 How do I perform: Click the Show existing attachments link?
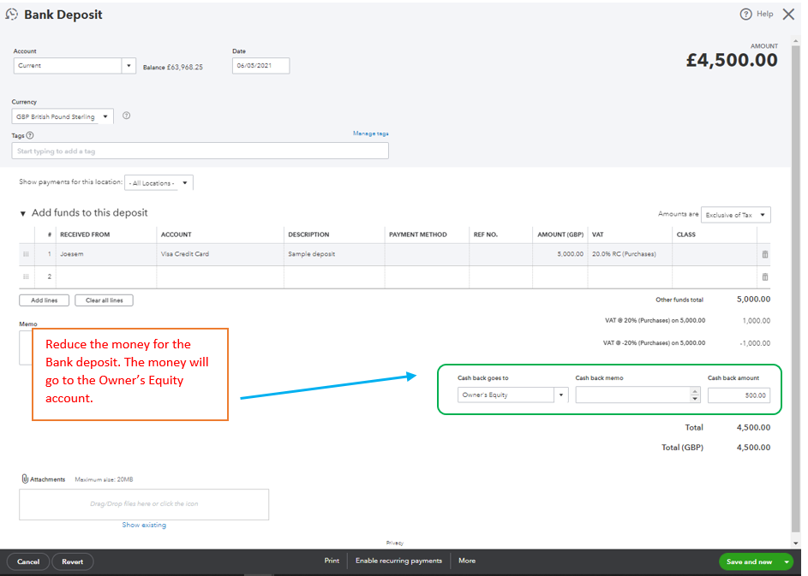pos(144,525)
